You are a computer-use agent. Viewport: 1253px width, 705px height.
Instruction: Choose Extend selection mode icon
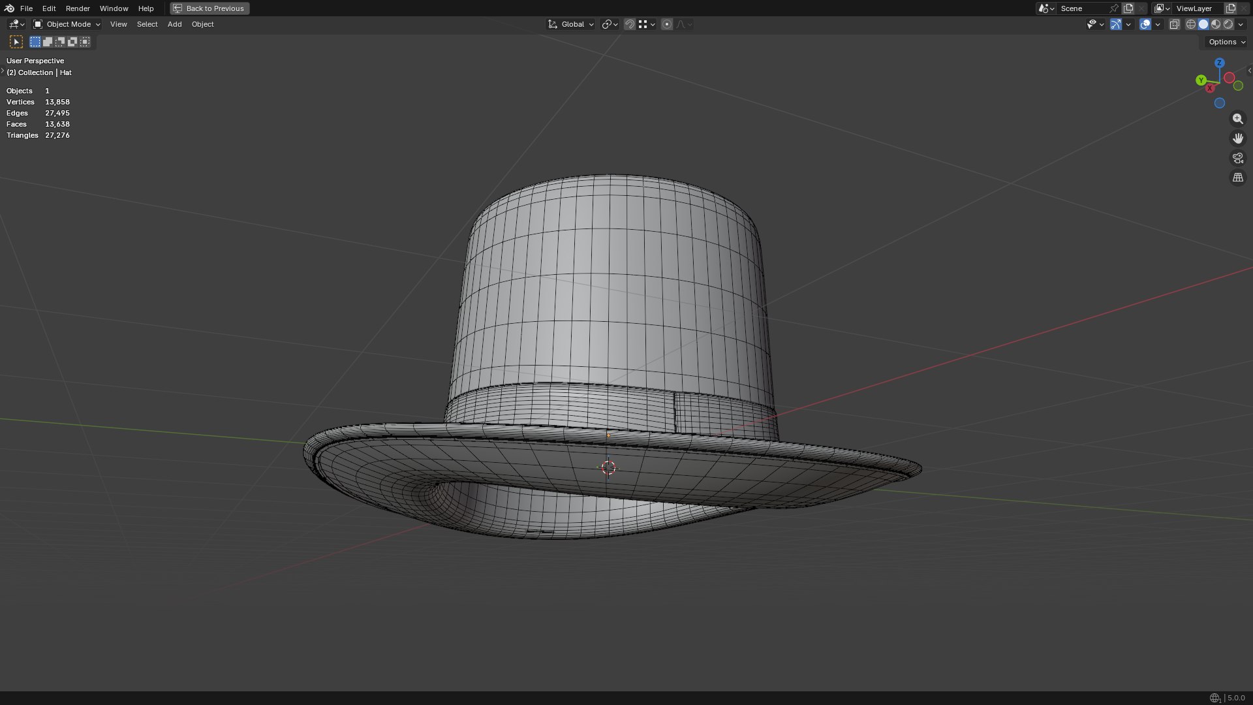[x=48, y=42]
